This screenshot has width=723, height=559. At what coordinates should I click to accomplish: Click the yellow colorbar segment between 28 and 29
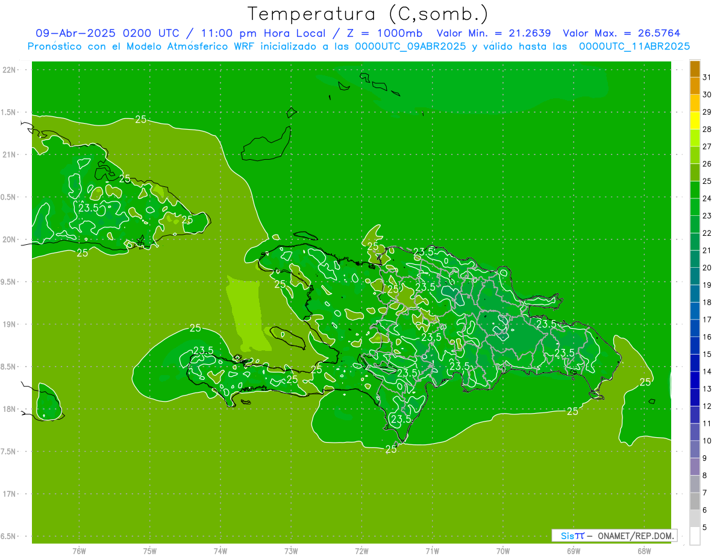point(695,121)
